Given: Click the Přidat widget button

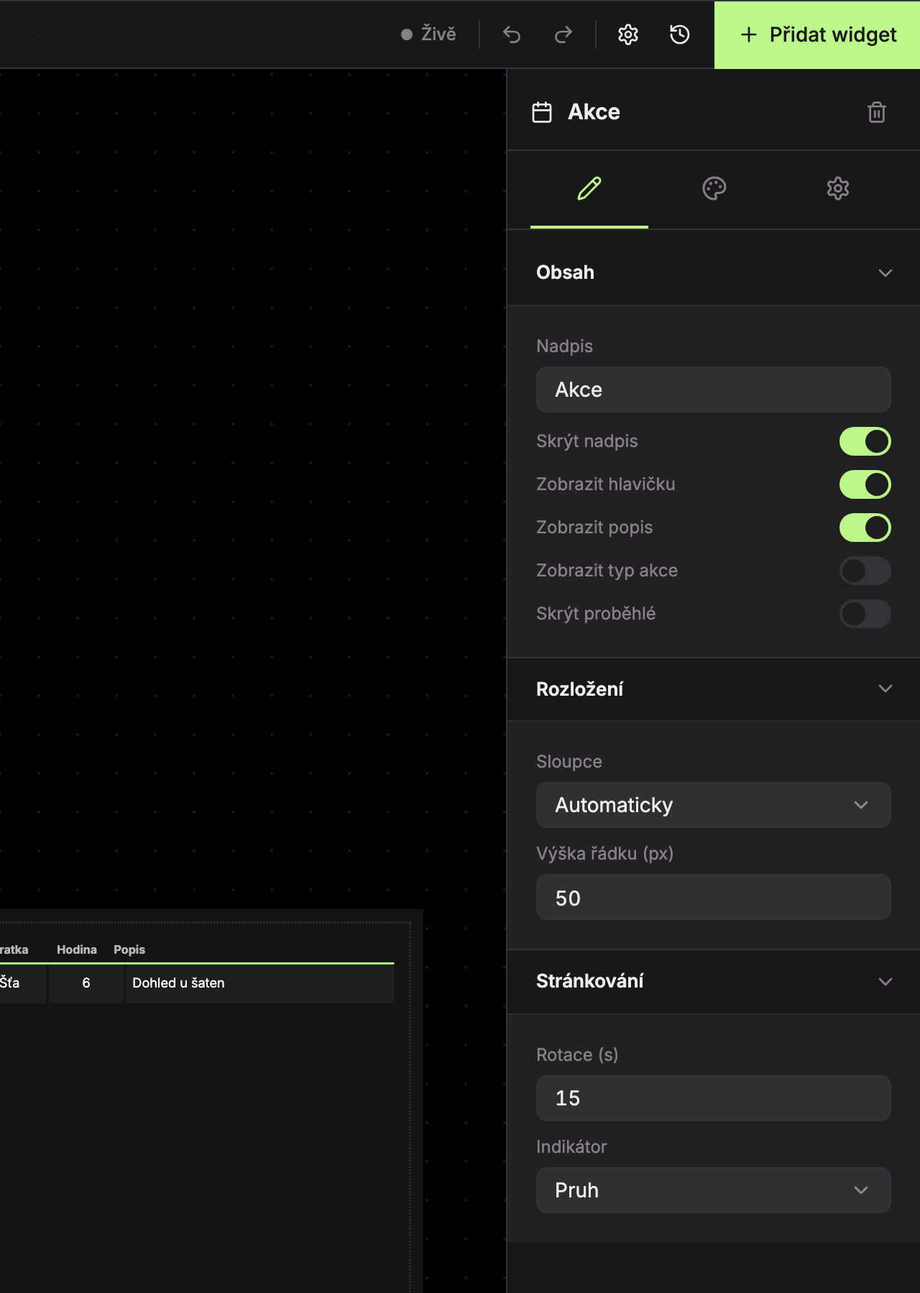Looking at the screenshot, I should tap(817, 34).
